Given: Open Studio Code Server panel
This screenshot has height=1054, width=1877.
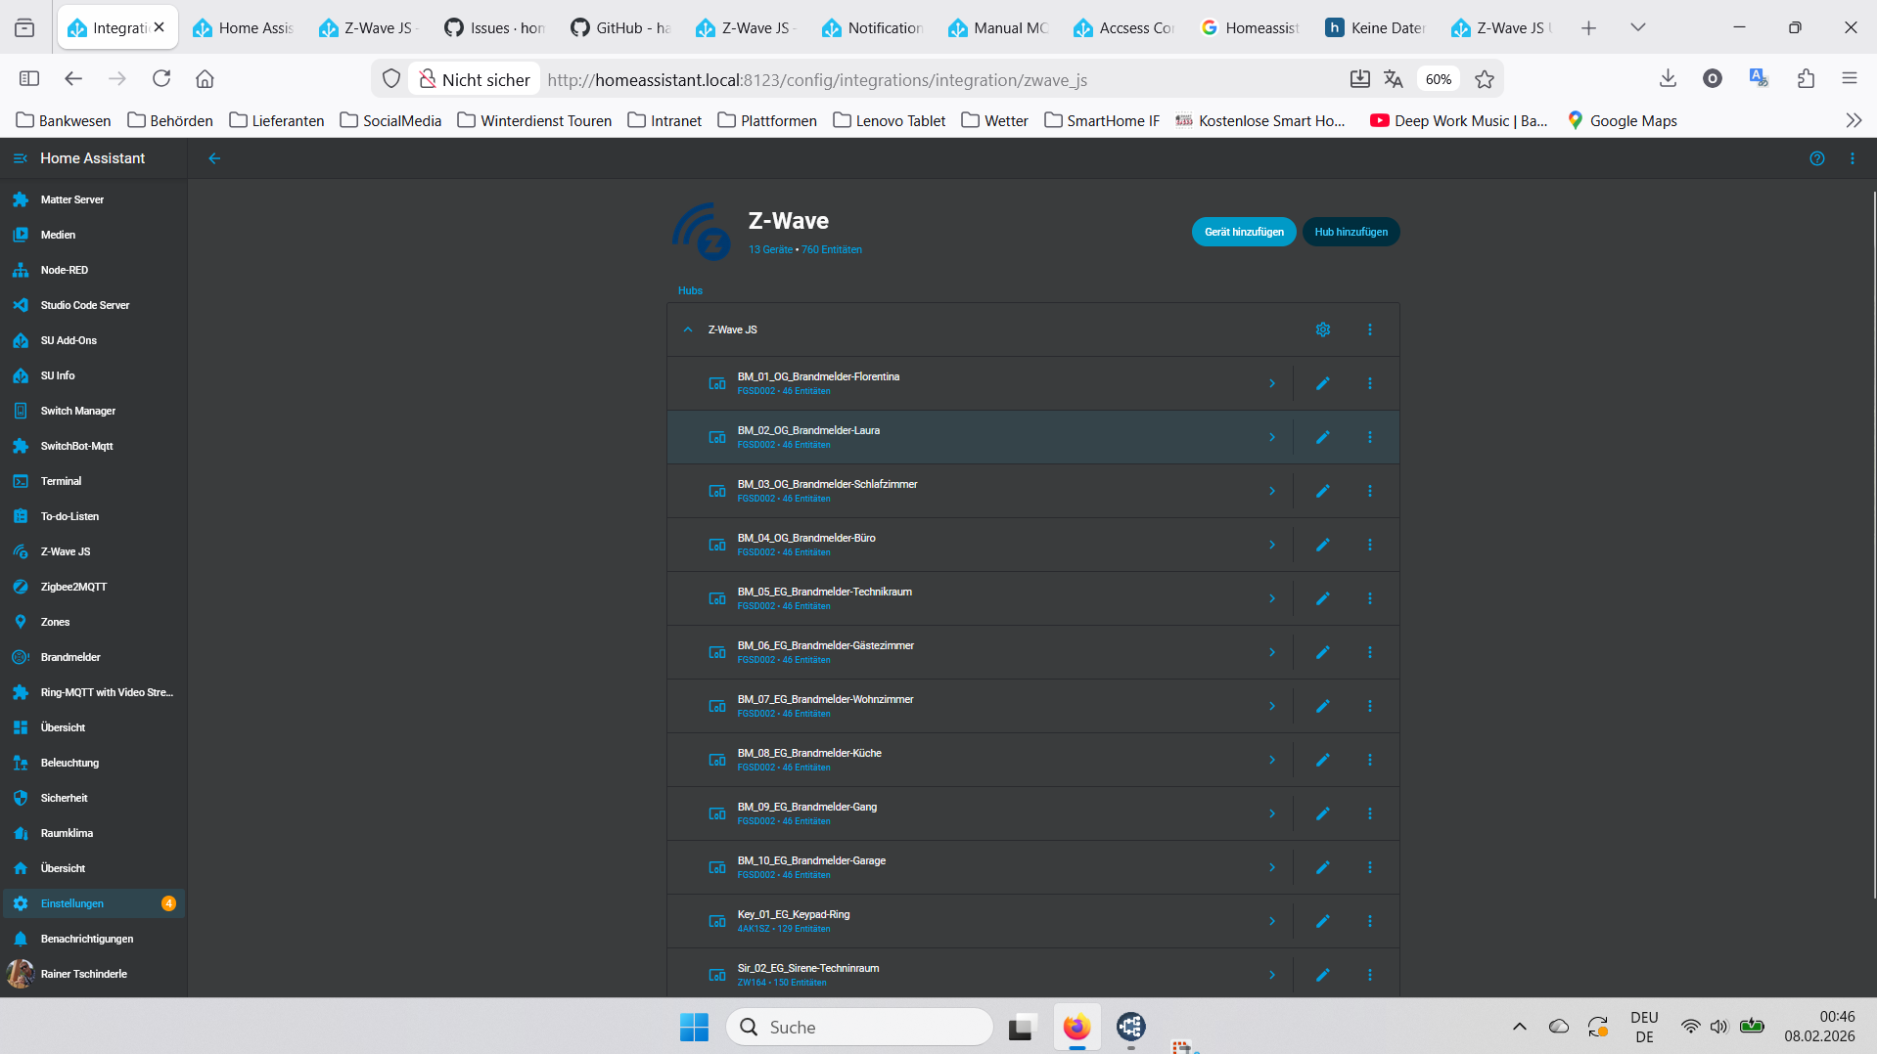Looking at the screenshot, I should coord(94,305).
